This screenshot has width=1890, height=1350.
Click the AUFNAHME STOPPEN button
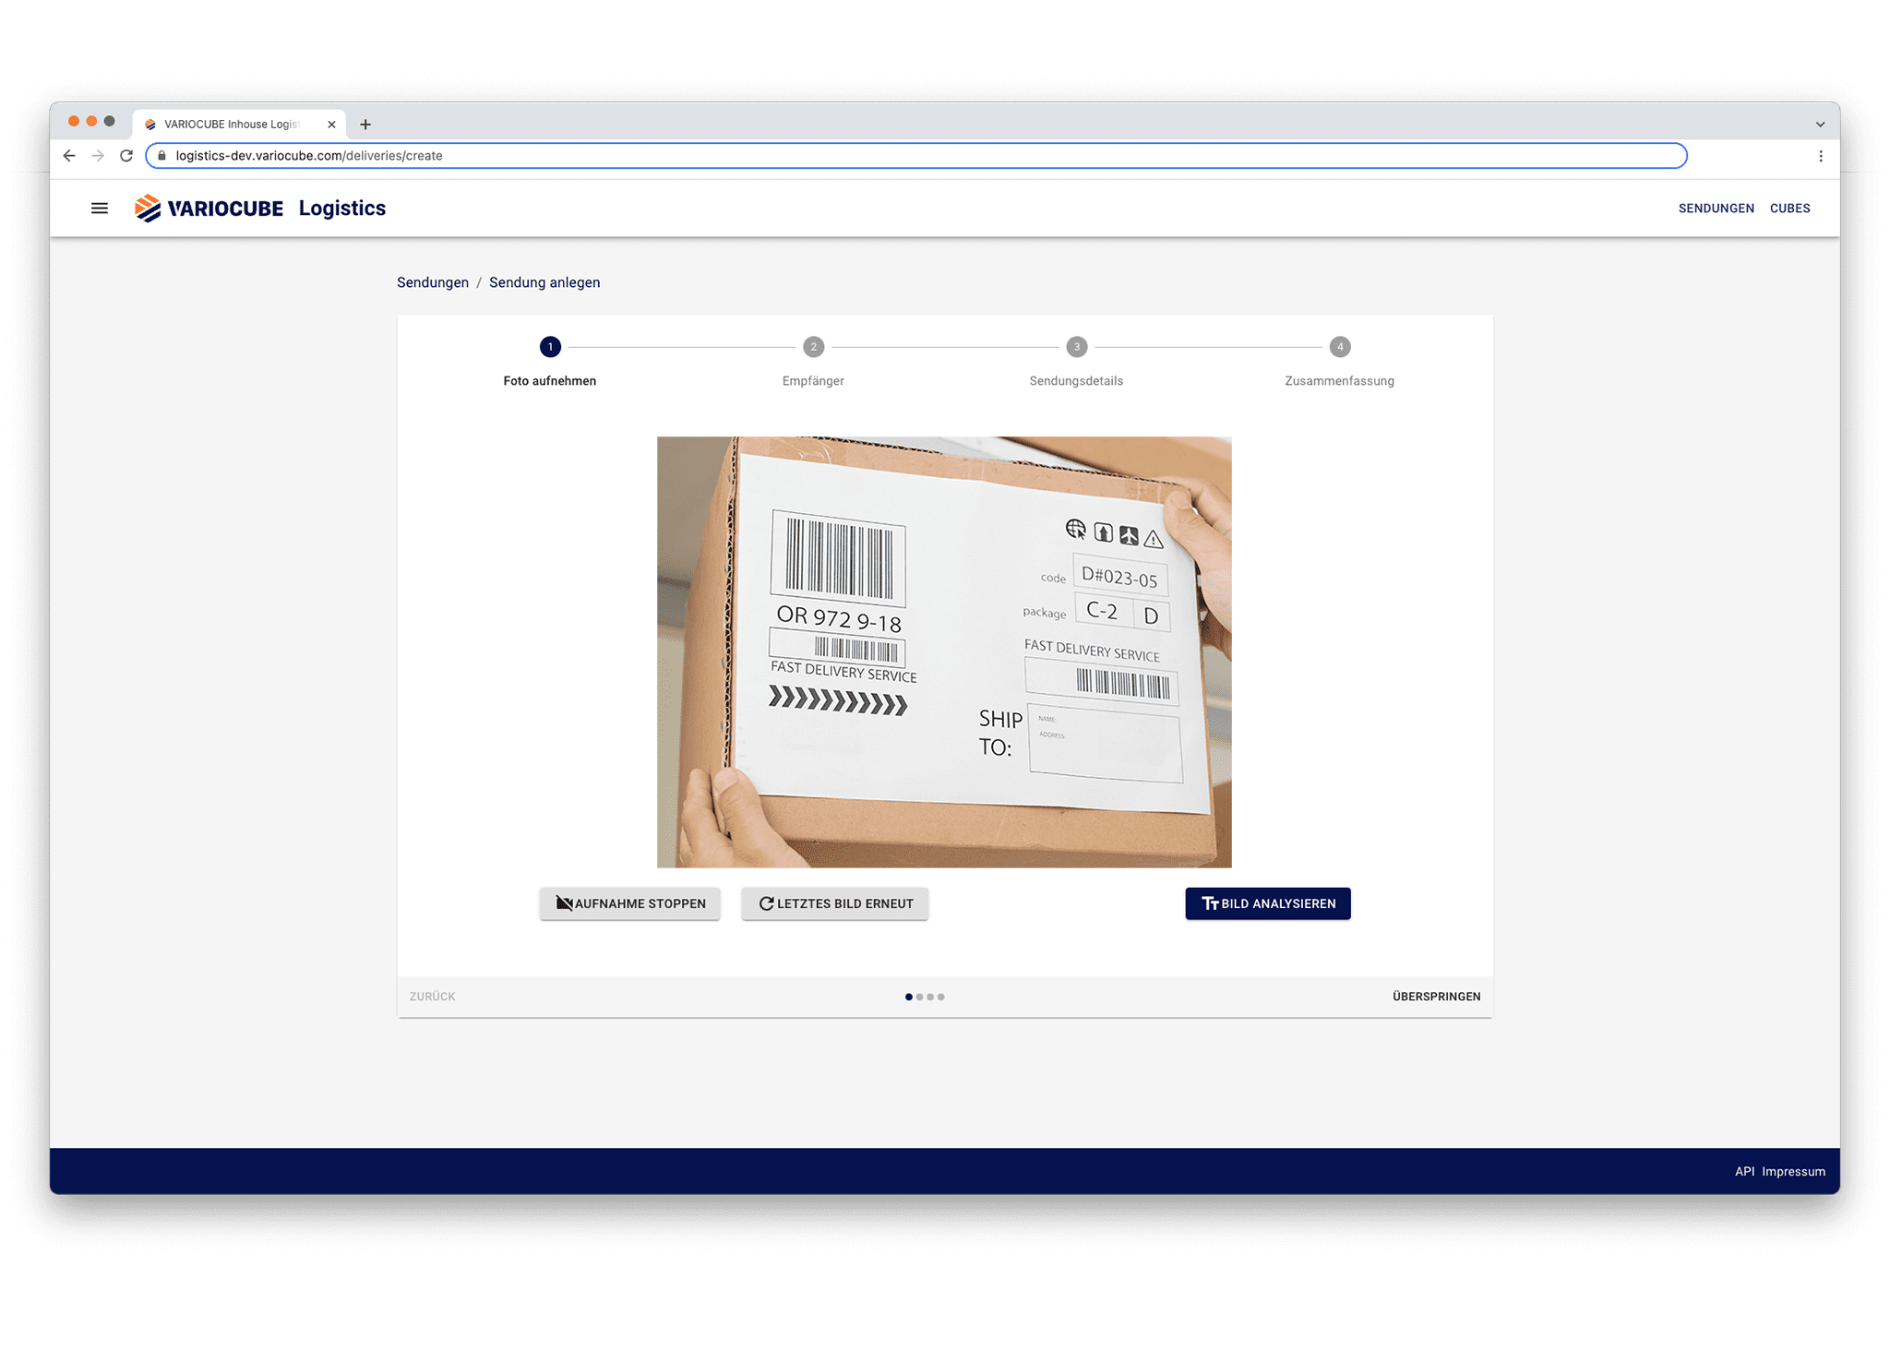pos(631,902)
